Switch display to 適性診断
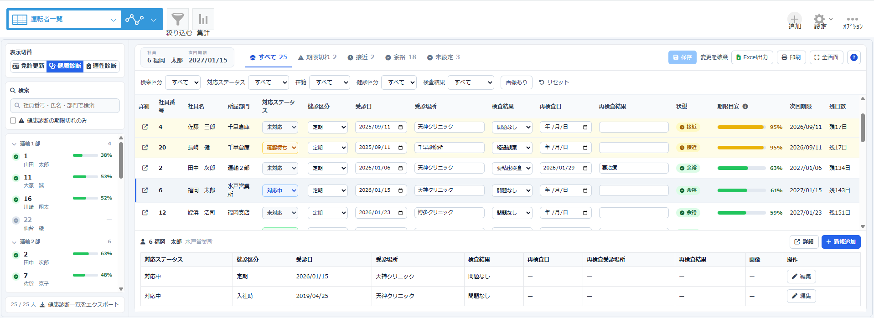This screenshot has height=318, width=874. click(x=101, y=66)
